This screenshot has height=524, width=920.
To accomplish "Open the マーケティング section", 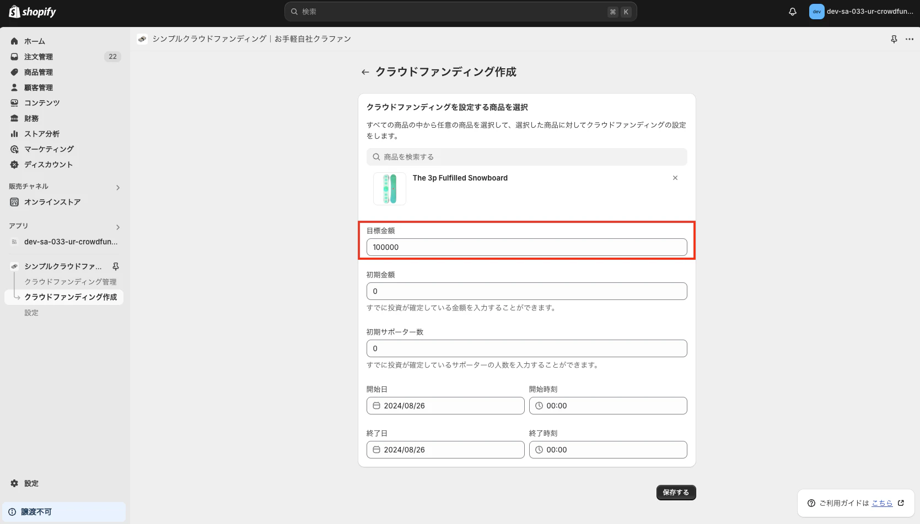I will click(x=49, y=149).
